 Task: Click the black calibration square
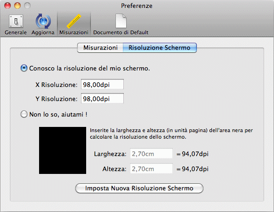pos(63,150)
